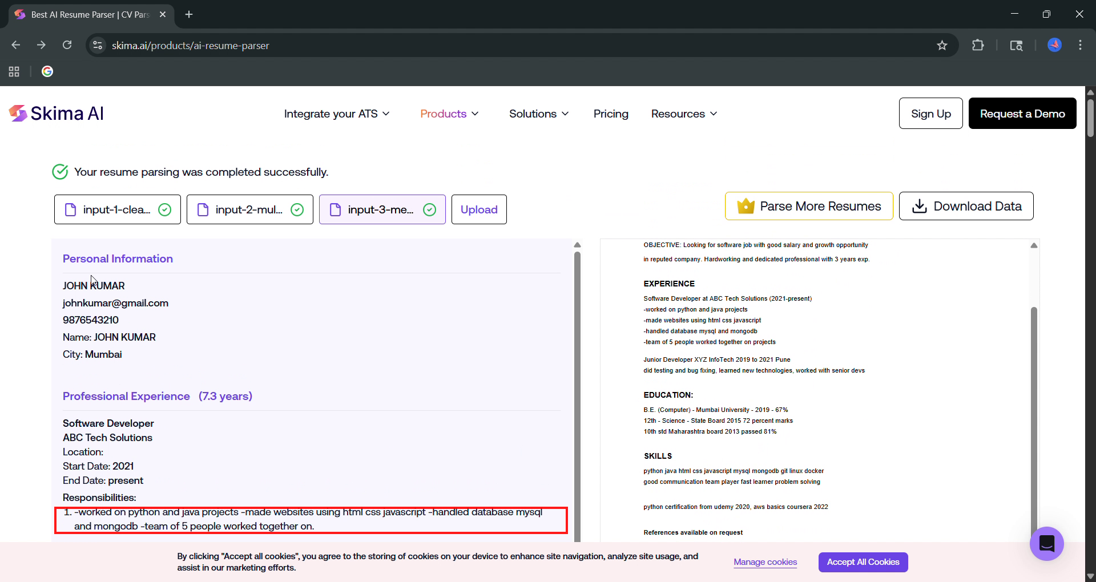Open Google bookmark shortcut
This screenshot has width=1096, height=582.
[x=47, y=71]
